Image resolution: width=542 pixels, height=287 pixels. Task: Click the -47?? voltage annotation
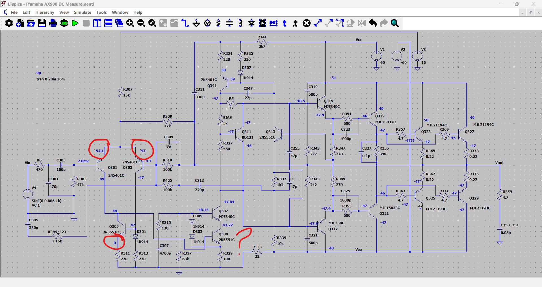410,141
